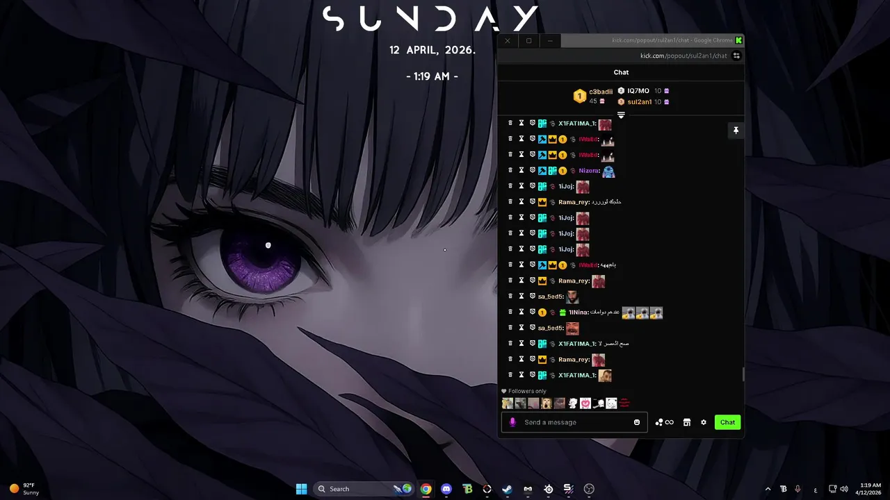Click the green Kick icon in title bar
The height and width of the screenshot is (500, 890).
point(738,40)
